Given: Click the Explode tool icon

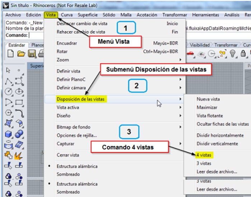Looking at the screenshot, I should point(19,155).
